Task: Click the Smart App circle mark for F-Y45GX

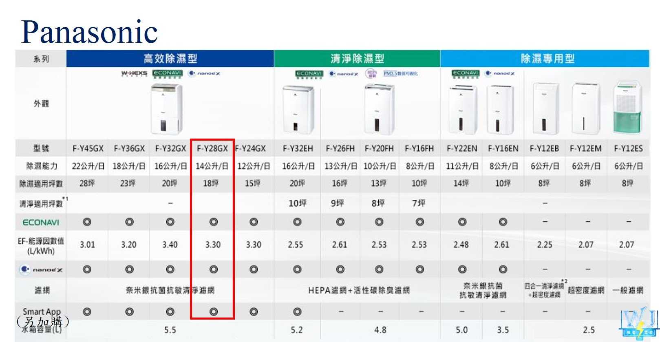Action: point(87,312)
